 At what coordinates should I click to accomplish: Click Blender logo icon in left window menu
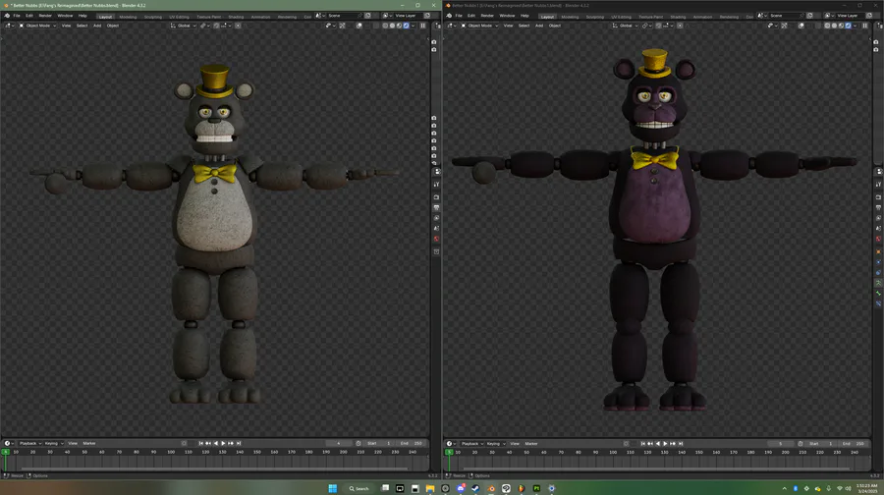tap(7, 16)
